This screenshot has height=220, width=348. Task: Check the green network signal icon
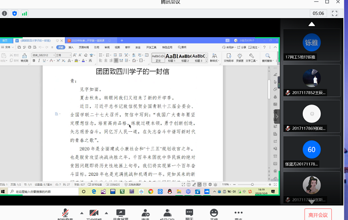pyautogui.click(x=24, y=13)
